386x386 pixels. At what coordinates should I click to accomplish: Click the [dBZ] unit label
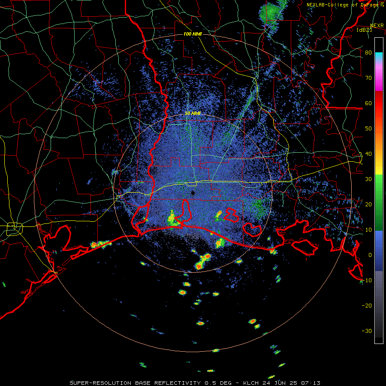click(364, 30)
